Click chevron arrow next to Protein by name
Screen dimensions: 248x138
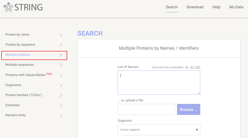coord(61,35)
